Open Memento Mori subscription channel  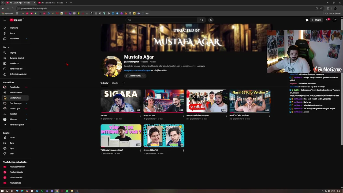pos(15,92)
